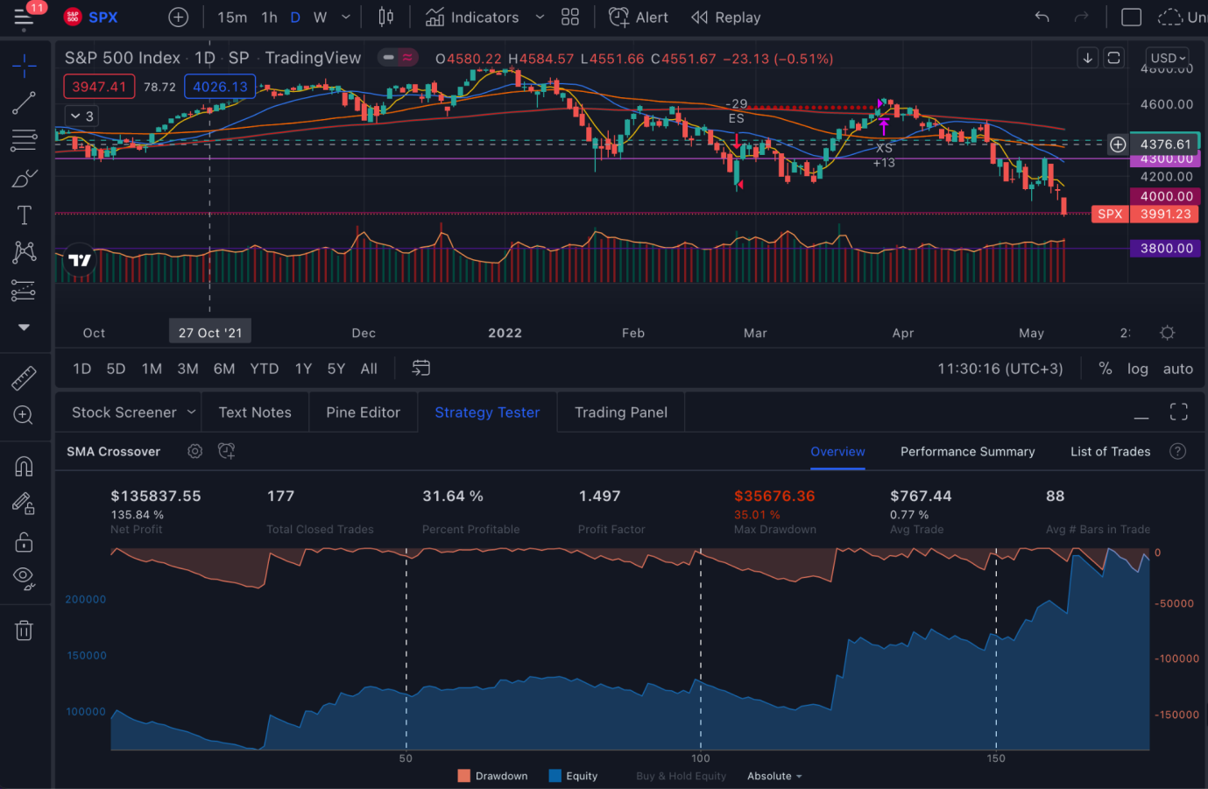Pick the Ruler measure tool

coord(24,378)
